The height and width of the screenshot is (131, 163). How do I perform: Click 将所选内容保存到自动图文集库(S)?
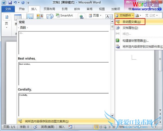[65, 121]
